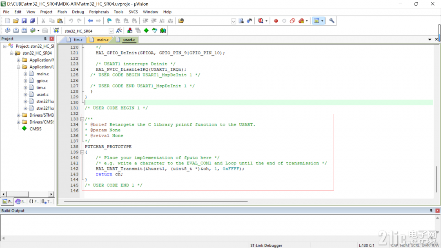Screen dimensions: 441x248
Task: Create a new file with the New icon
Action: pyautogui.click(x=8, y=21)
